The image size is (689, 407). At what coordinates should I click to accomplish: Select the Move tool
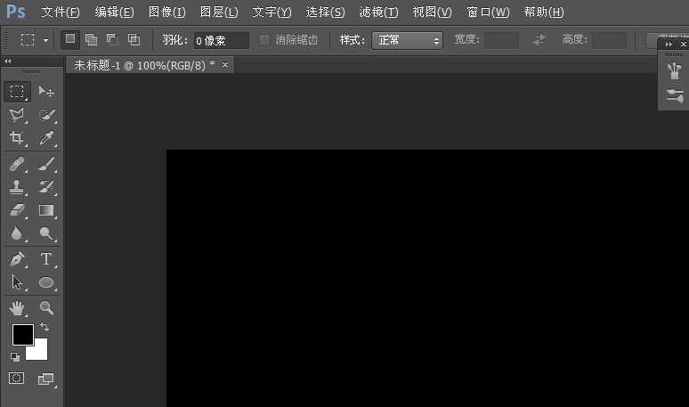45,92
